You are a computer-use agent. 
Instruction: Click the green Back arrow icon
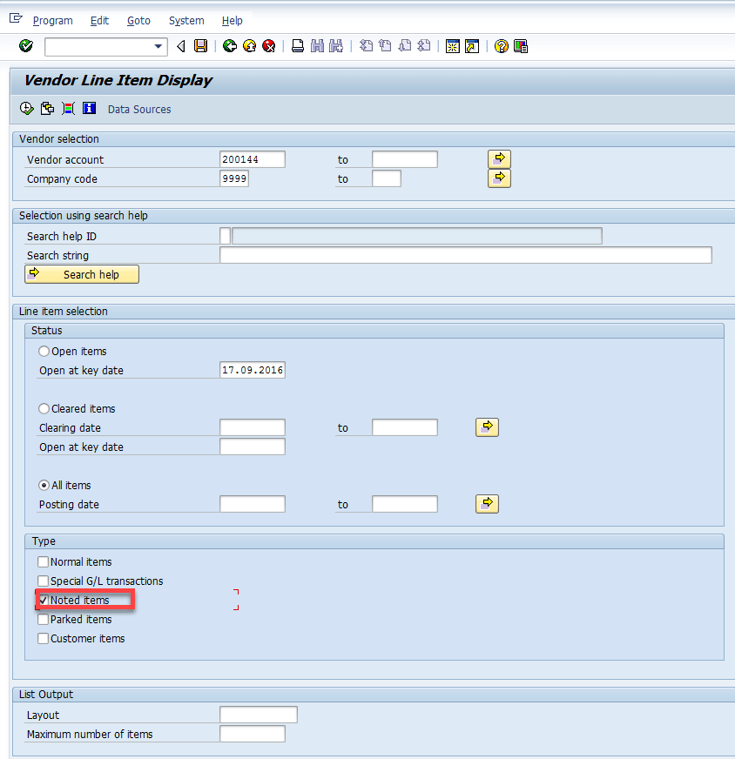[230, 46]
